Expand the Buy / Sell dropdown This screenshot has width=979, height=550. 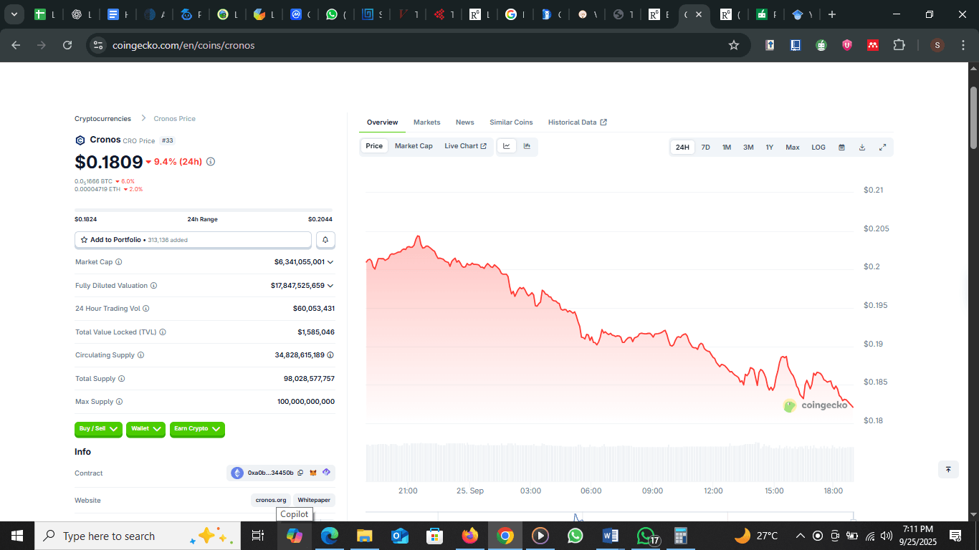[x=98, y=429]
